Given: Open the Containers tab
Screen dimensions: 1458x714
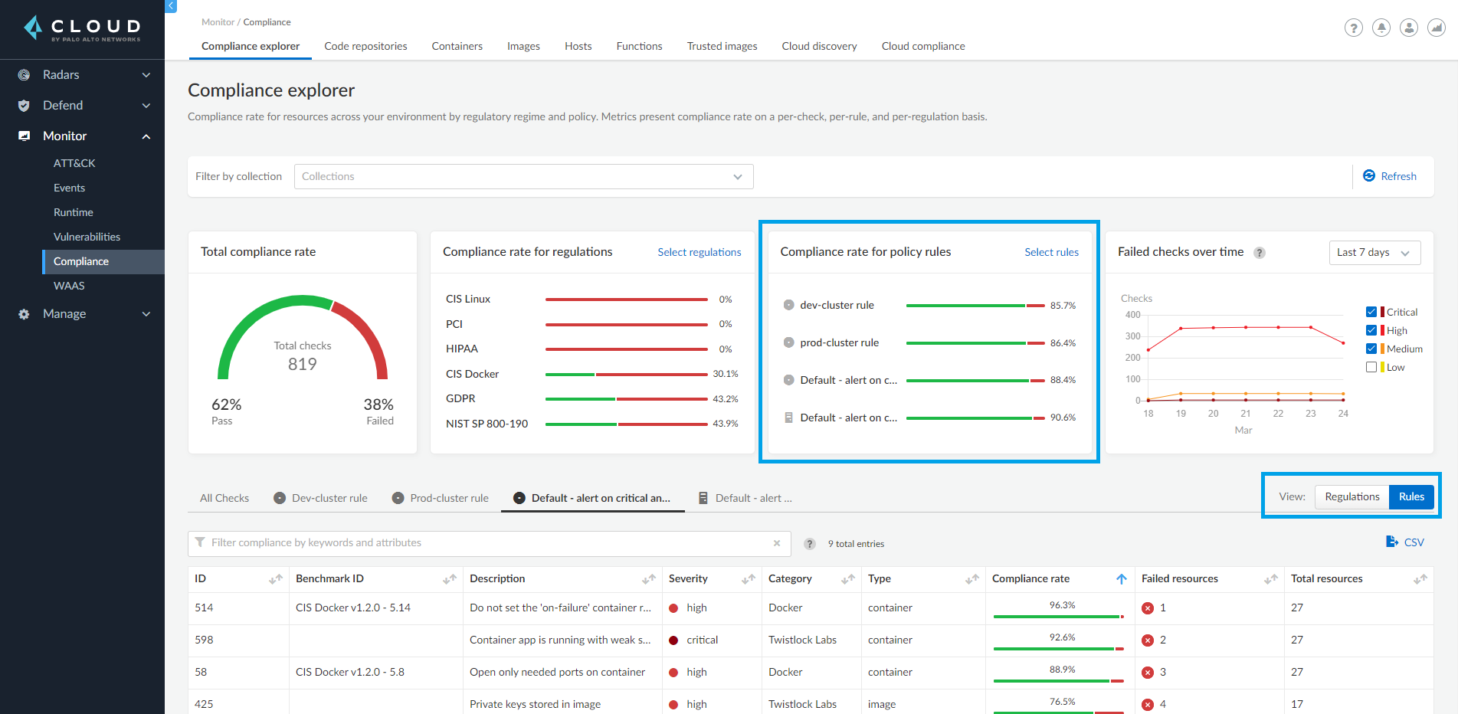Looking at the screenshot, I should [457, 46].
